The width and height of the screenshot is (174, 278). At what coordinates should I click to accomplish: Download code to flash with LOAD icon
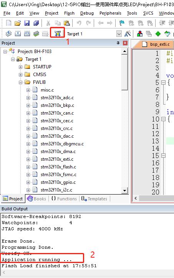coord(58,33)
